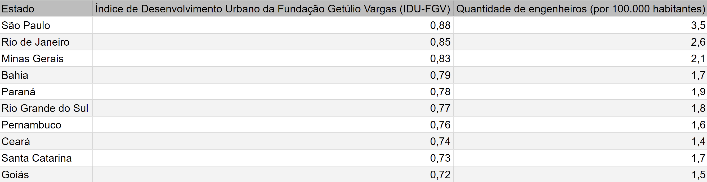
Task: Select the Ceará state cell
Action: [46, 141]
